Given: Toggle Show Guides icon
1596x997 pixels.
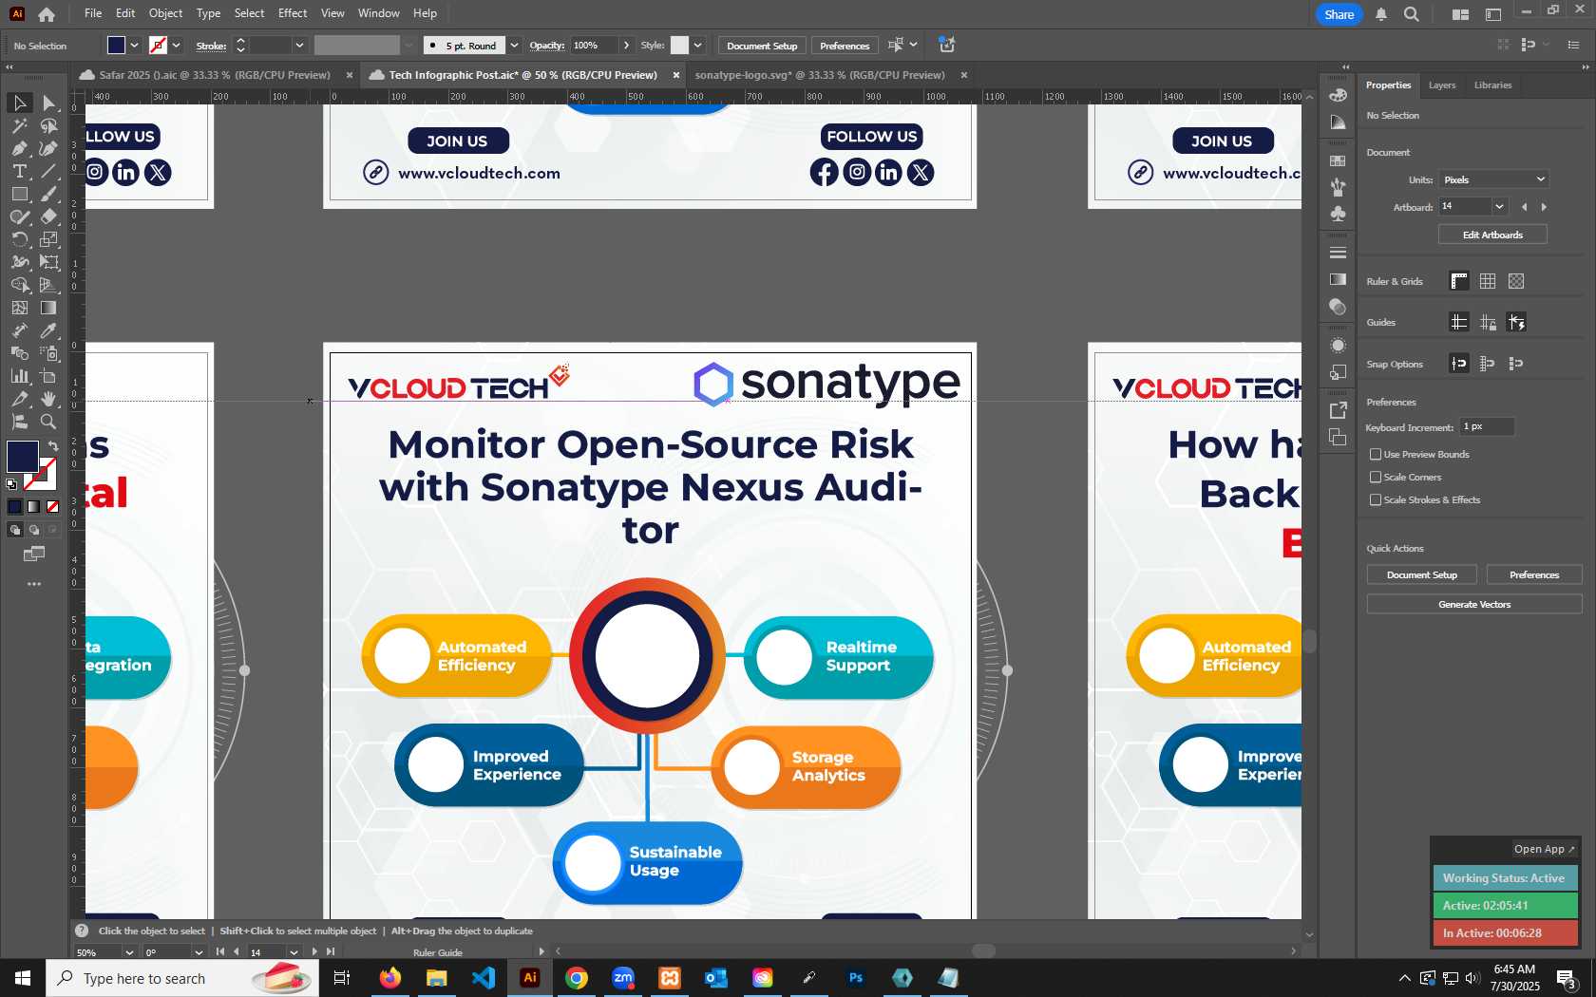Looking at the screenshot, I should 1459,322.
